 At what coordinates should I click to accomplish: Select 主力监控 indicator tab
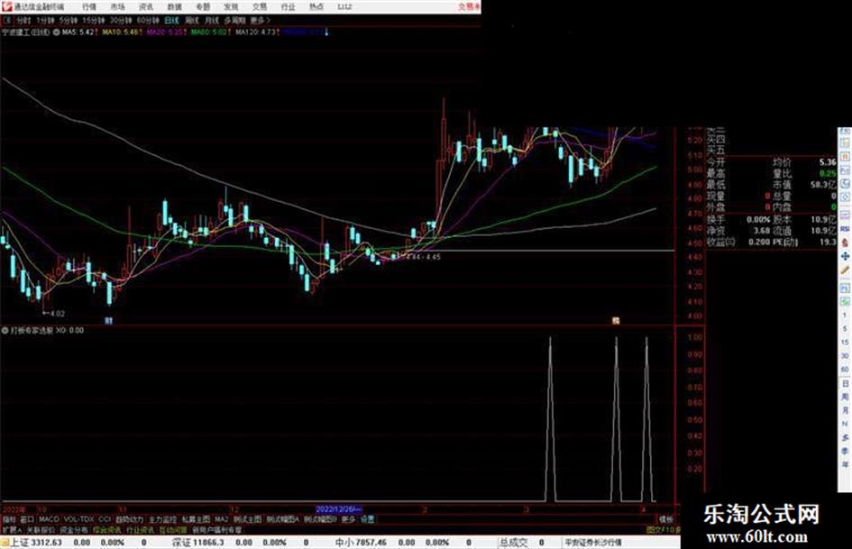click(163, 519)
